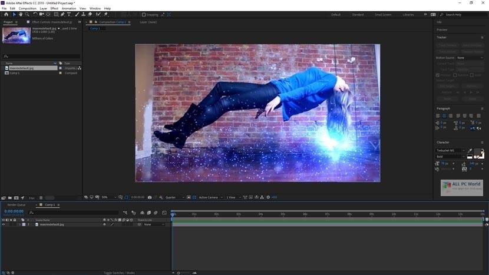The height and width of the screenshot is (275, 489).
Task: Open the Composition menu
Action: [x=28, y=8]
